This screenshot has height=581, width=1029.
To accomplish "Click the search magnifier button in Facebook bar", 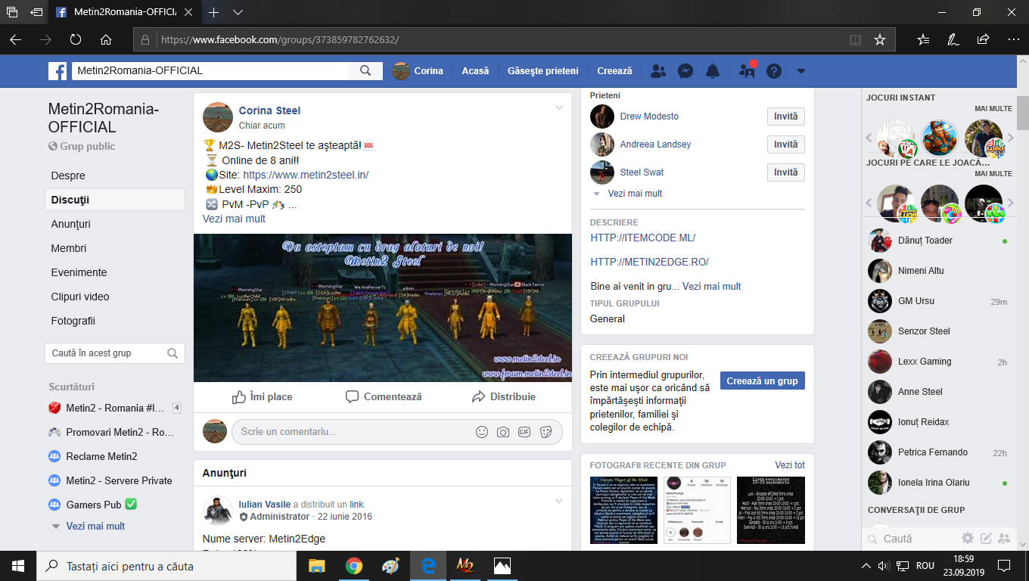I will 365,71.
